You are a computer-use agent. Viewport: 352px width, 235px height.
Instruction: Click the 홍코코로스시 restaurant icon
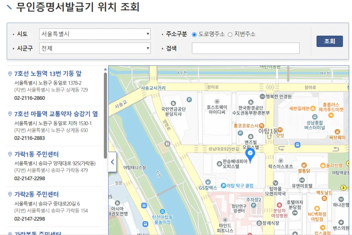pos(262,126)
